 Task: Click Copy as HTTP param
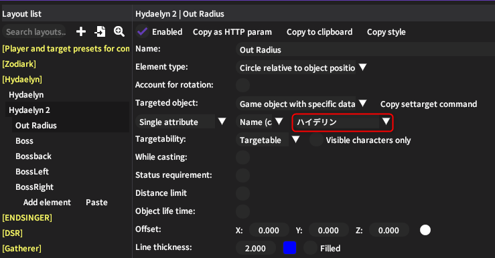(232, 32)
